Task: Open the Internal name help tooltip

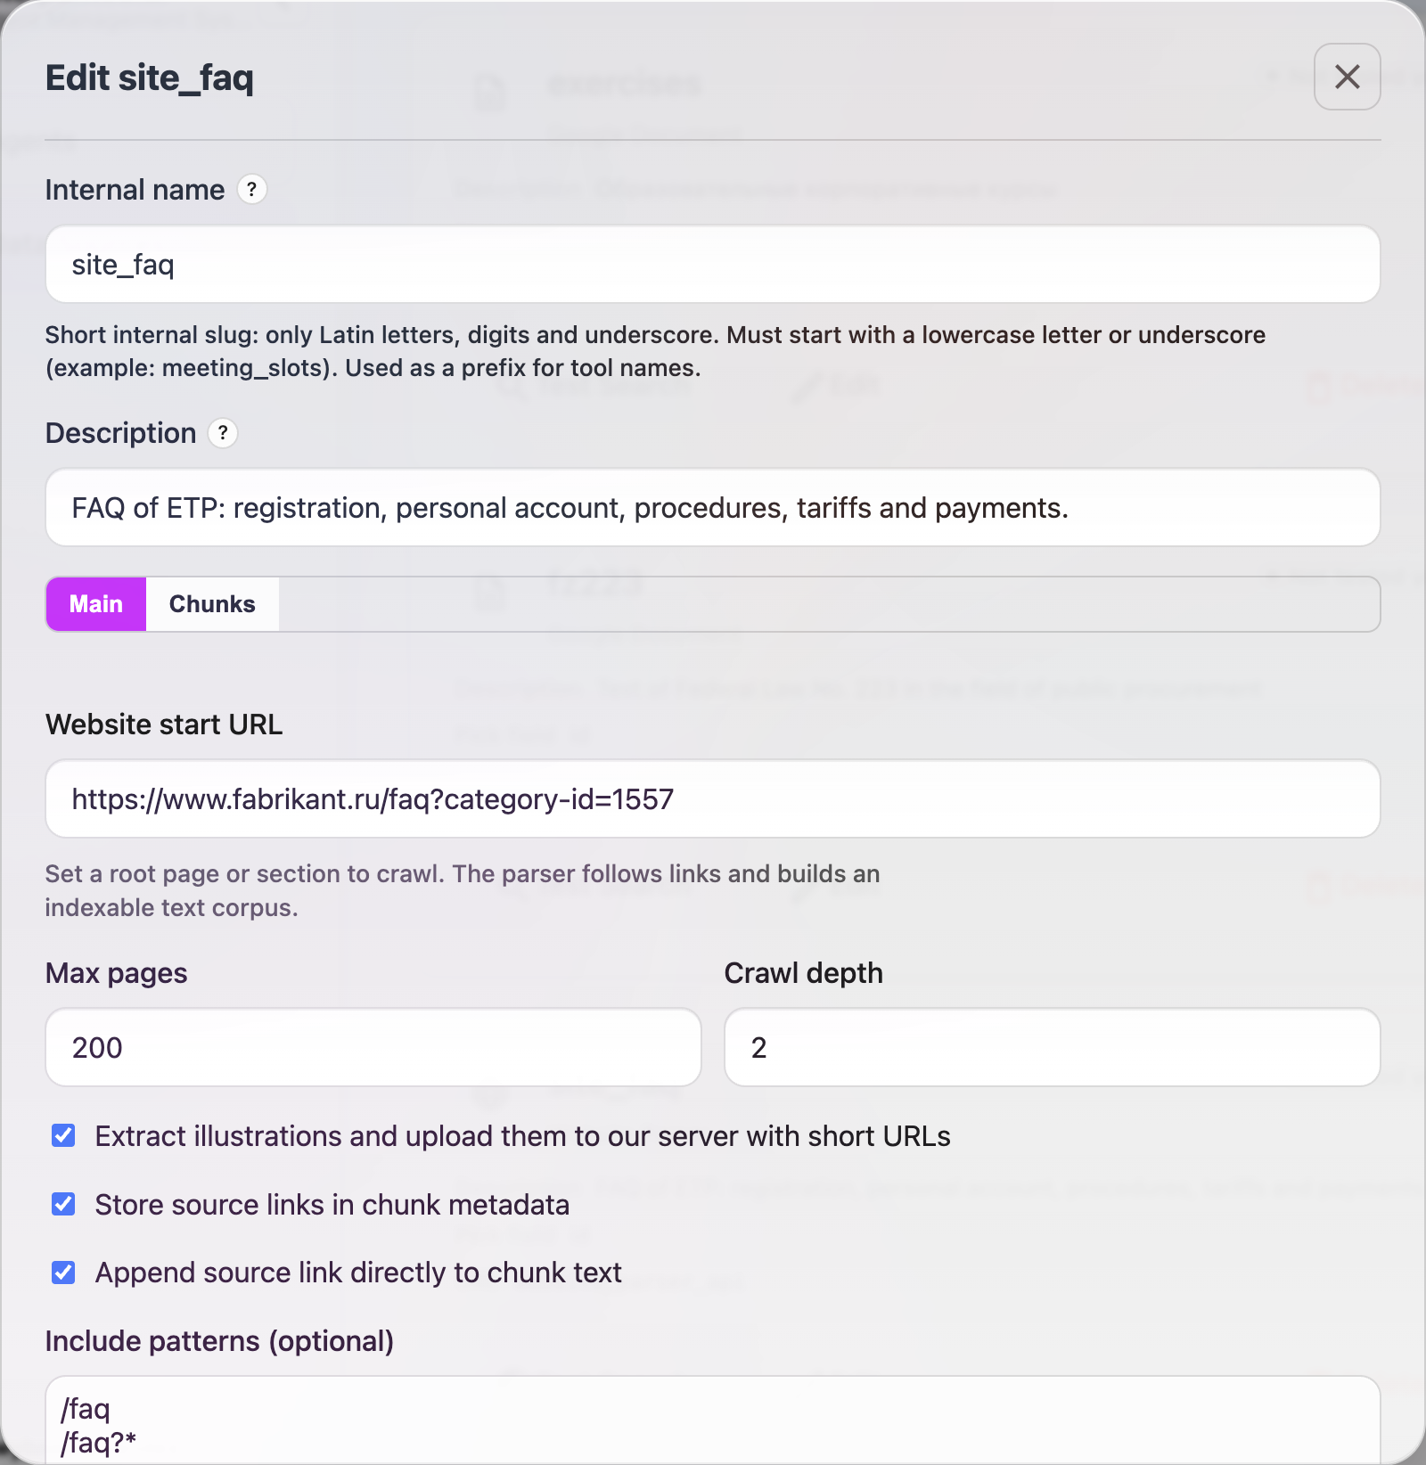Action: pyautogui.click(x=251, y=189)
